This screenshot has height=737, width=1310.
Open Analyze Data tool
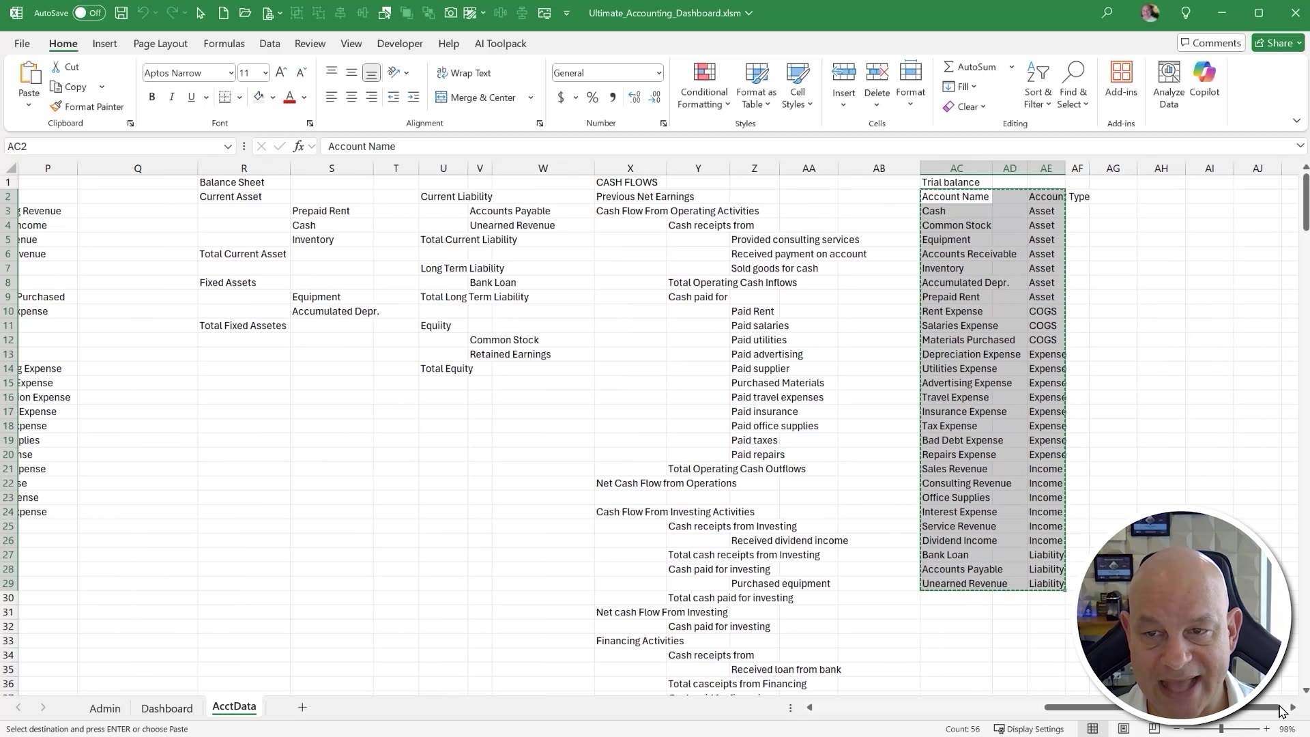(1168, 82)
